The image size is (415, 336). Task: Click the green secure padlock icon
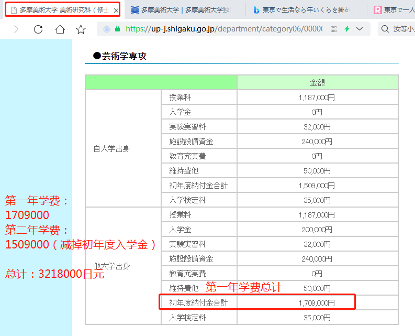pyautogui.click(x=117, y=29)
